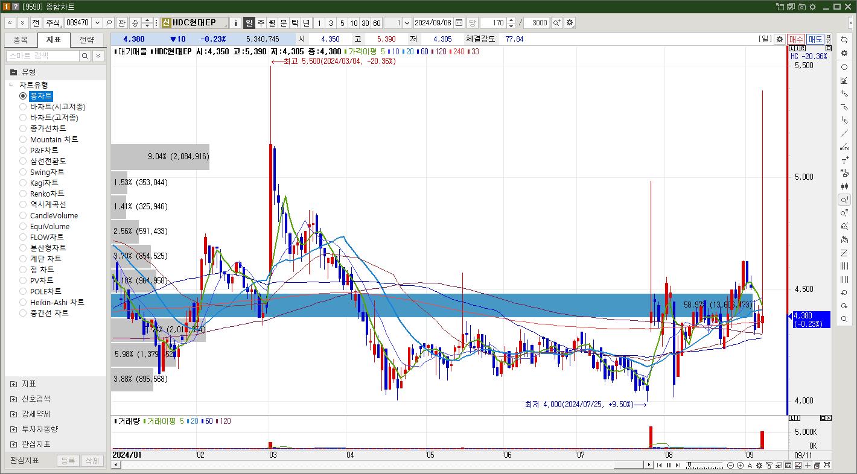Click the stock search magnifier icon

[x=109, y=23]
